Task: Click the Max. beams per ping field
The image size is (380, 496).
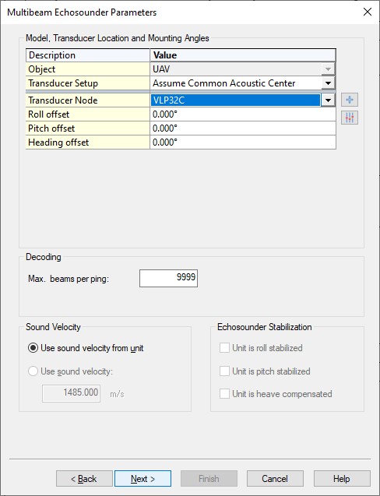Action: tap(168, 279)
